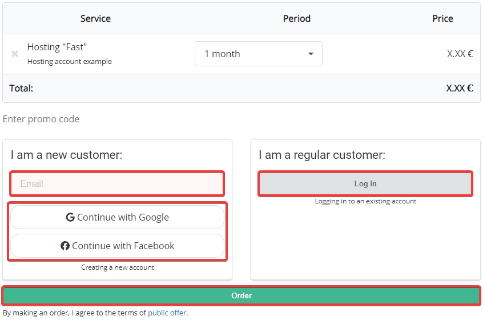Image resolution: width=483 pixels, height=320 pixels.
Task: Select the Hosting "Fast" service name
Action: click(x=57, y=47)
